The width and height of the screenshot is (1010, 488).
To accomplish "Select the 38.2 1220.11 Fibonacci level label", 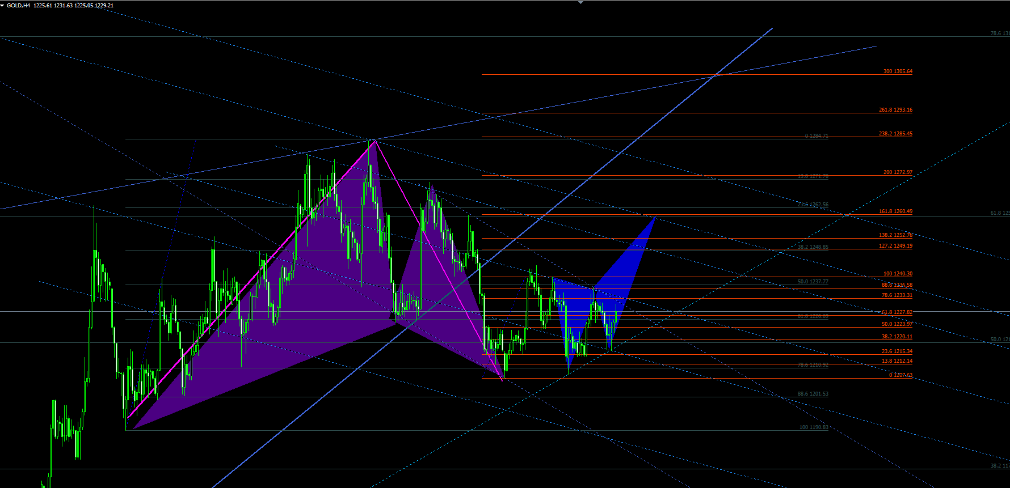I will 897,337.
